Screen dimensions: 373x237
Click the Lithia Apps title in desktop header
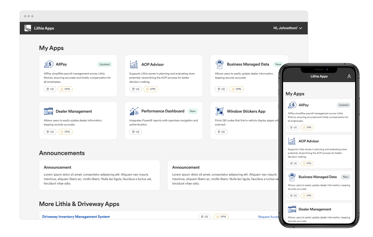click(x=44, y=28)
